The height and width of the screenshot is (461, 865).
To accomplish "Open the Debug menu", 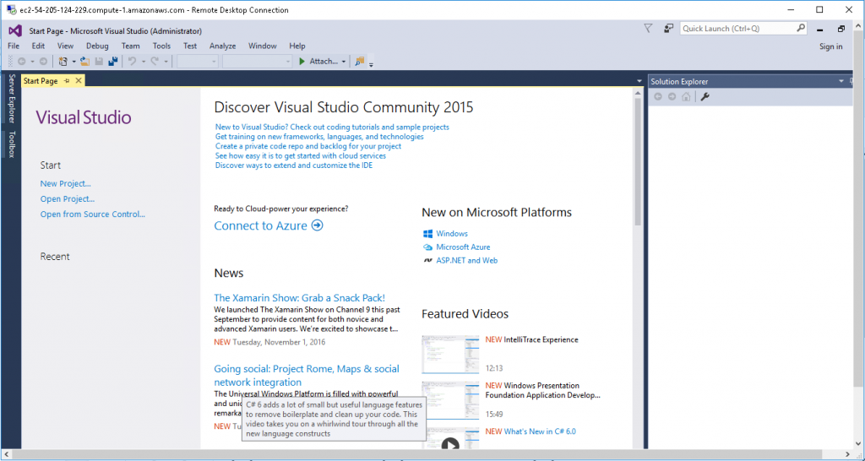I will pyautogui.click(x=97, y=46).
